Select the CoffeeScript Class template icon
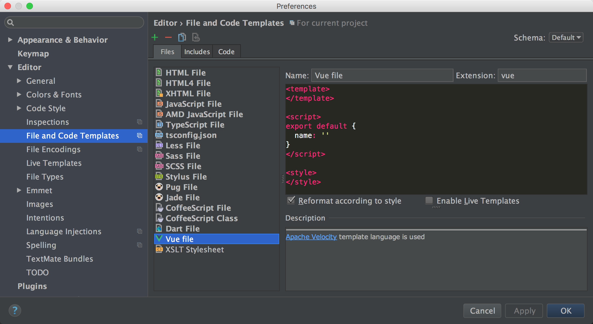Screen dimensions: 593x324 point(159,218)
